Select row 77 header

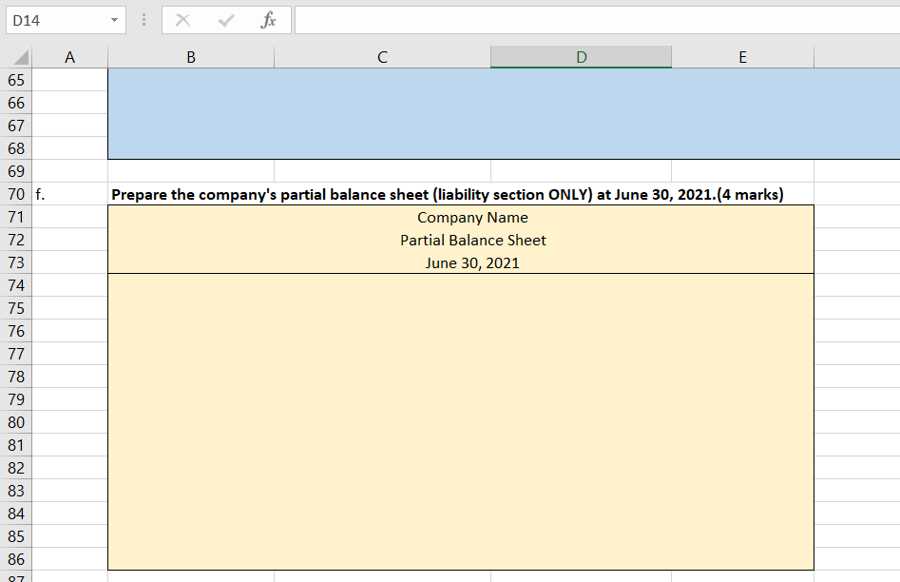tap(16, 354)
